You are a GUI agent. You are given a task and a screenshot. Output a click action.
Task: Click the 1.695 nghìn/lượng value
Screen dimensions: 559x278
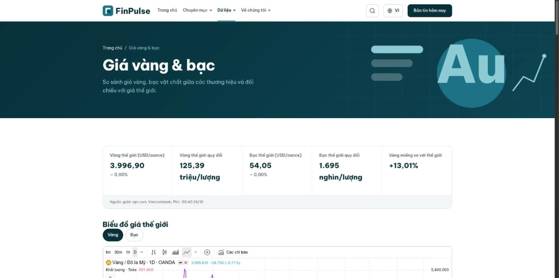tap(341, 172)
